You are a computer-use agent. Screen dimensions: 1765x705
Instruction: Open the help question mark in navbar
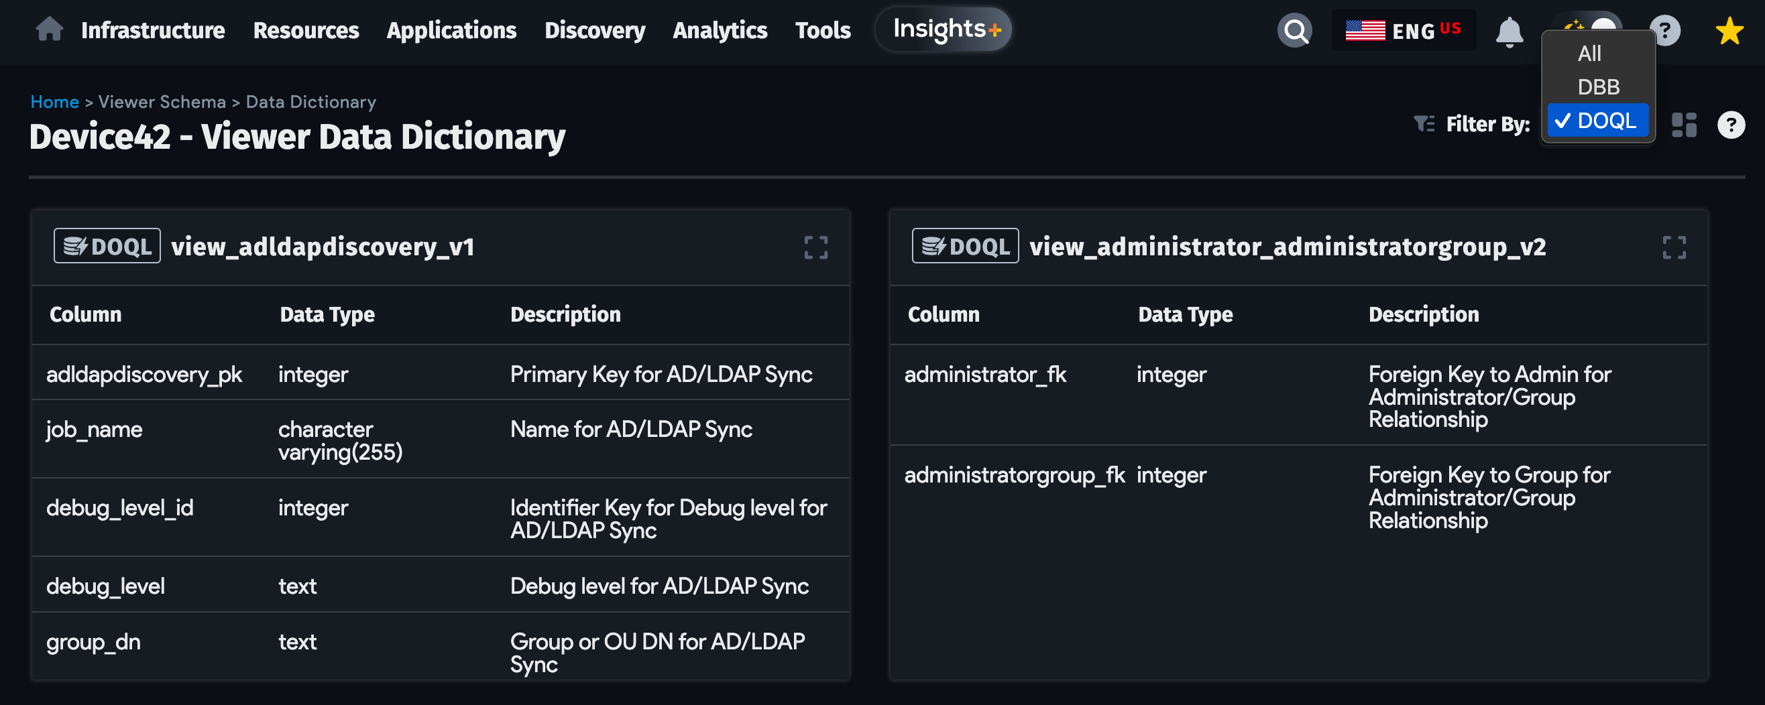pyautogui.click(x=1665, y=31)
